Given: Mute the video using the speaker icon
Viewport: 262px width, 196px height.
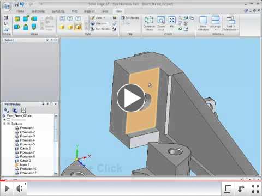Looking at the screenshot, I should 19,188.
